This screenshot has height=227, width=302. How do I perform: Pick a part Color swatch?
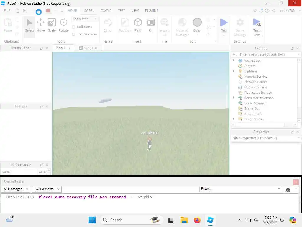tap(197, 22)
